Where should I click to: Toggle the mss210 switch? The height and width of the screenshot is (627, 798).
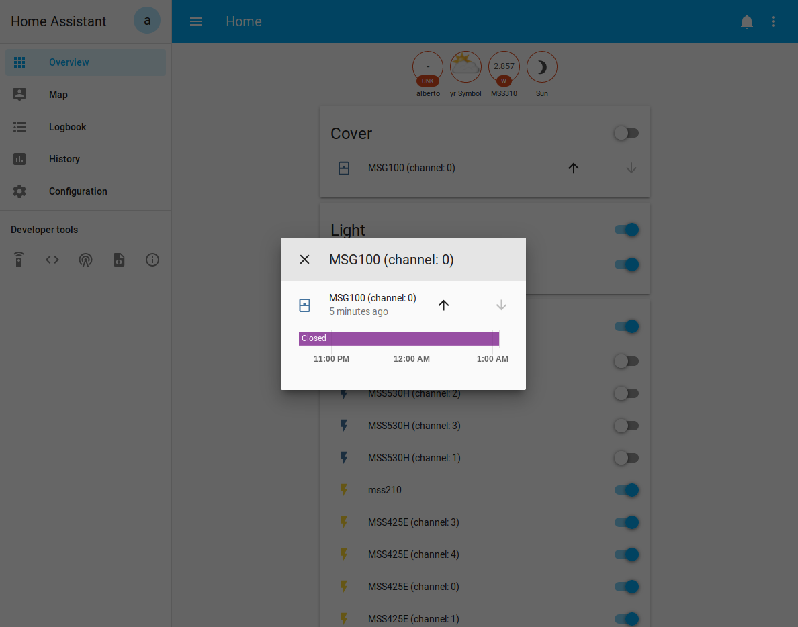pos(627,490)
